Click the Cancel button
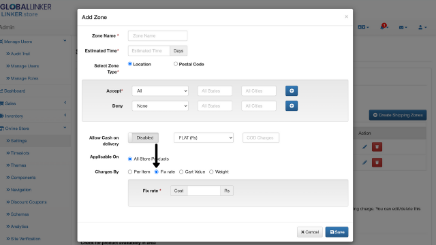This screenshot has width=436, height=245. [x=310, y=232]
